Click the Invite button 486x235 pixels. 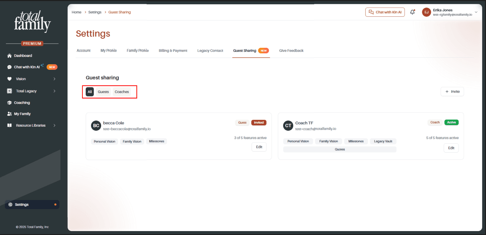point(452,92)
